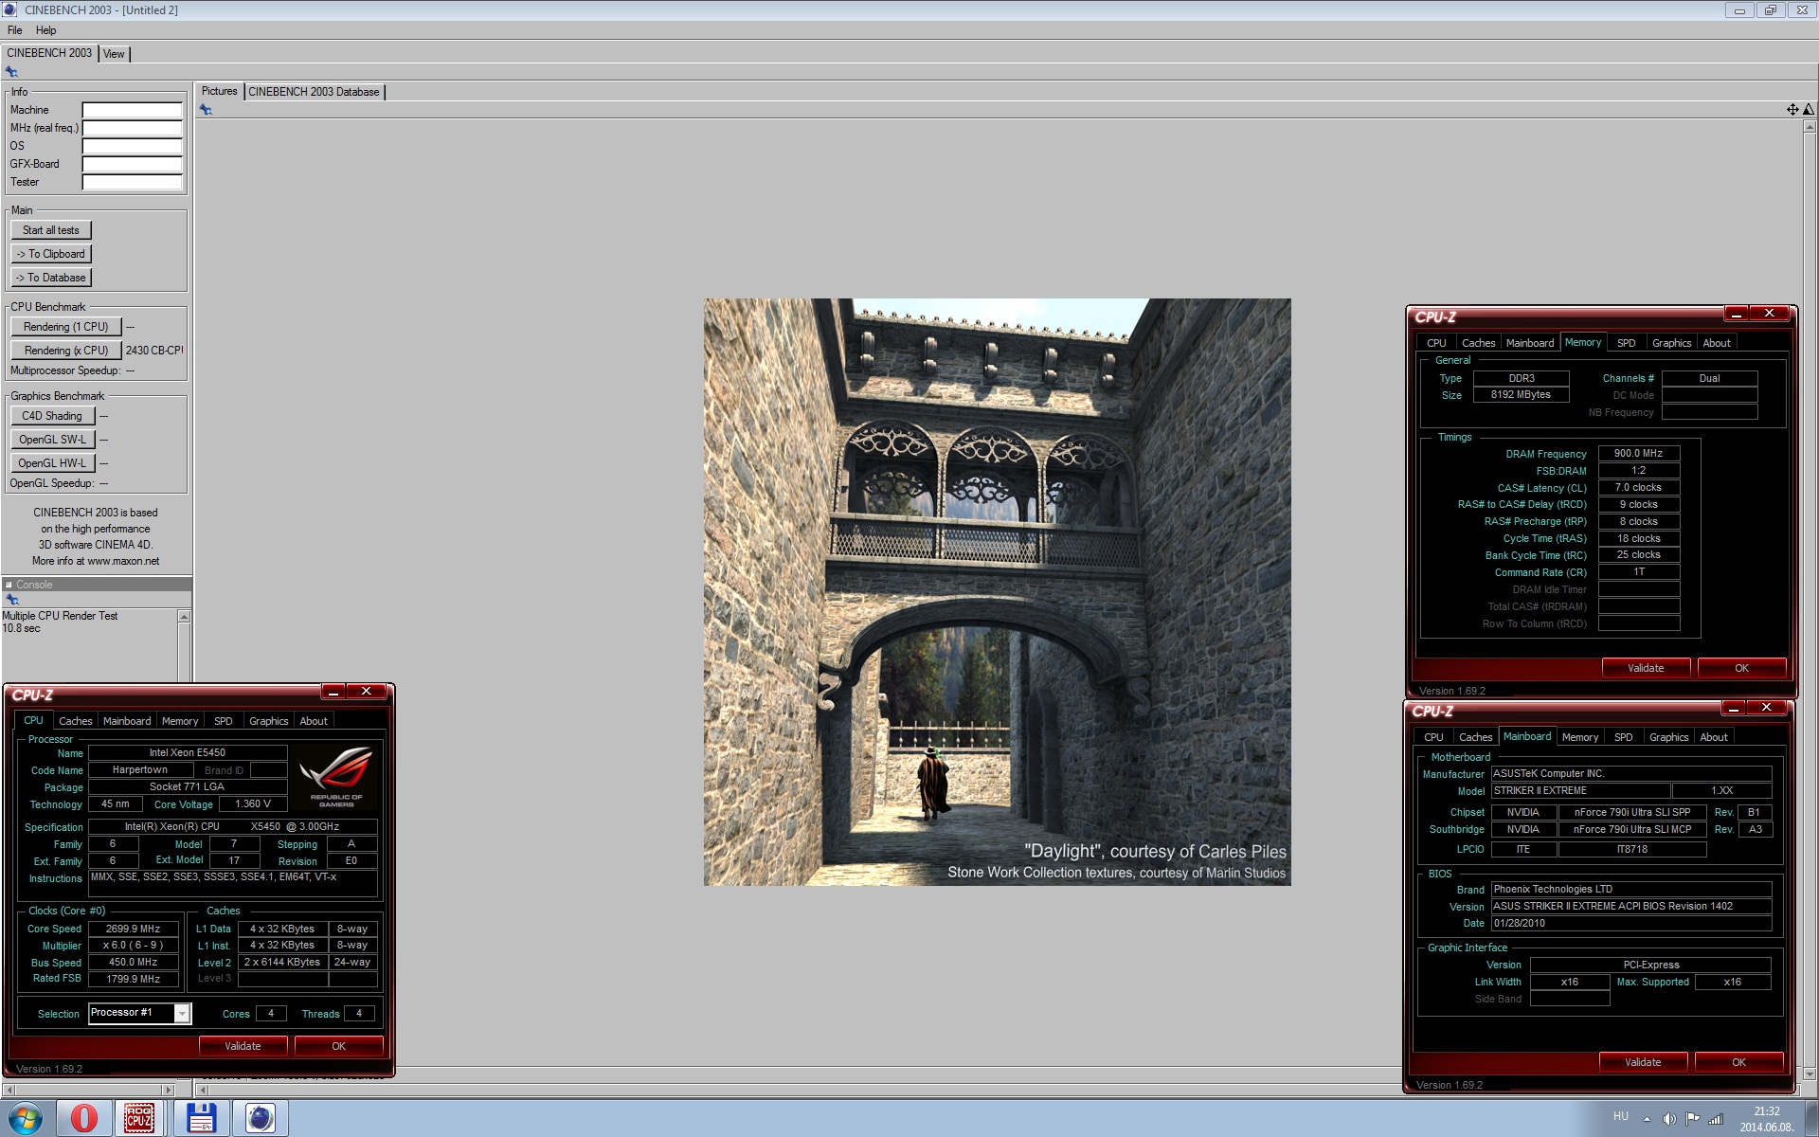1819x1137 pixels.
Task: Click the CINEBENCH app icon in title bar
Action: tap(9, 9)
